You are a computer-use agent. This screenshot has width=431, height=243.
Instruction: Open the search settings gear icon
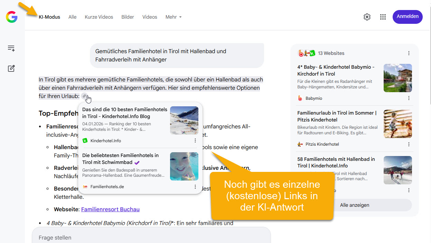click(x=367, y=17)
